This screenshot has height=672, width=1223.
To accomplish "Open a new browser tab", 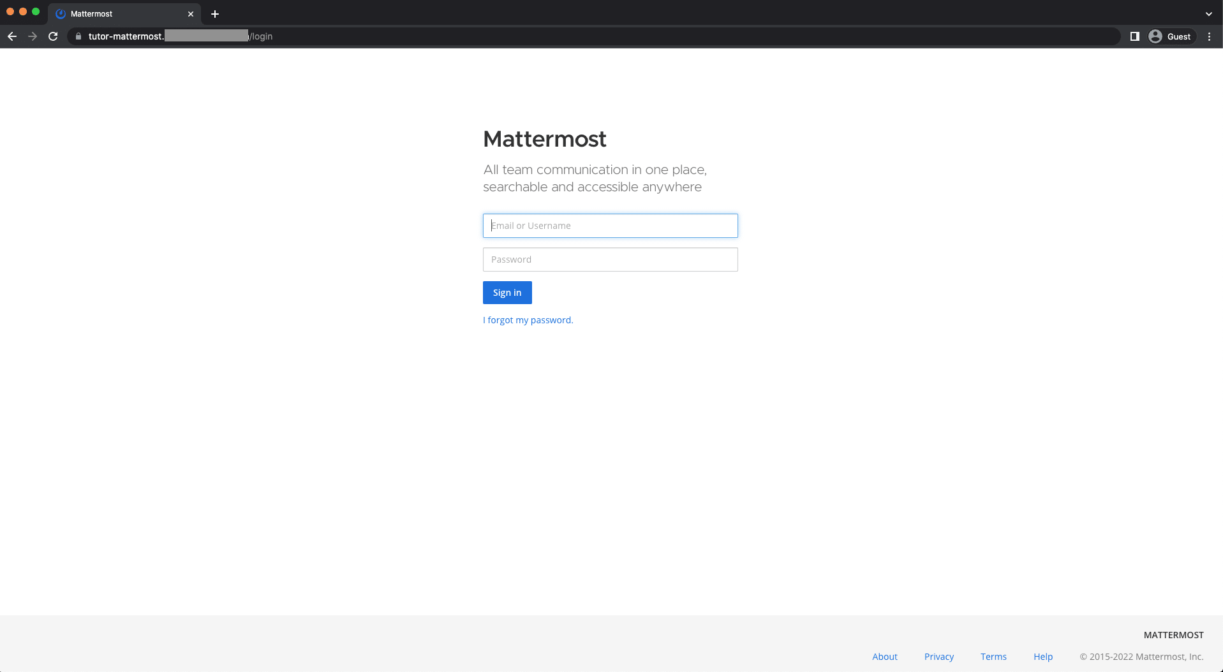I will click(215, 13).
